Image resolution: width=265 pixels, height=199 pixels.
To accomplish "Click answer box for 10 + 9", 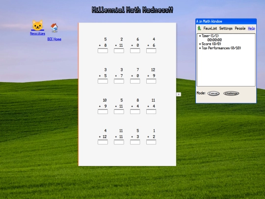I will [x=103, y=112].
